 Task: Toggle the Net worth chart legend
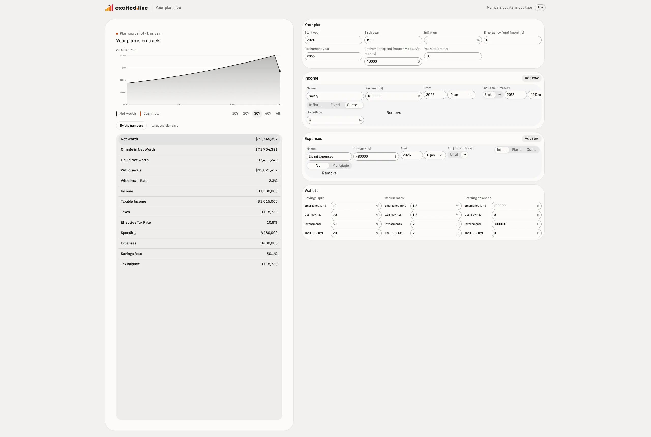(126, 113)
